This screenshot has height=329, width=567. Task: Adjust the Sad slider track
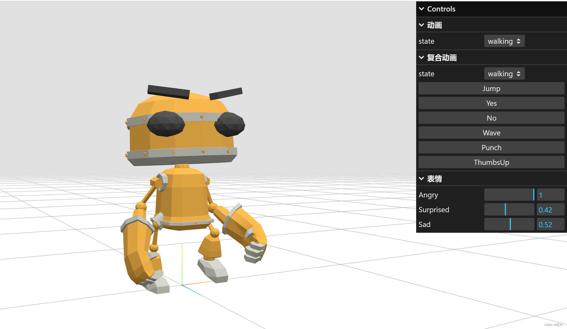pyautogui.click(x=509, y=225)
